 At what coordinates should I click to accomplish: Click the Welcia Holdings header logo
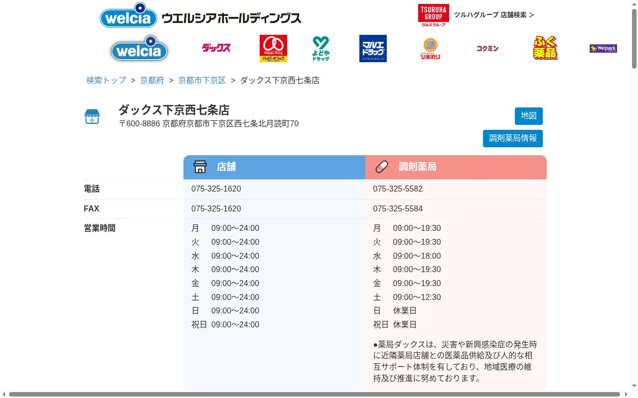click(x=200, y=15)
